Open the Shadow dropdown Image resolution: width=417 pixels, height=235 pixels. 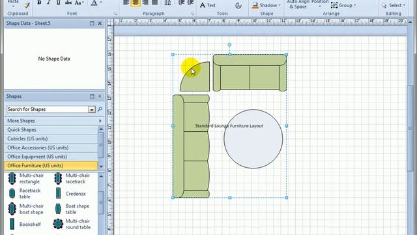click(266, 5)
